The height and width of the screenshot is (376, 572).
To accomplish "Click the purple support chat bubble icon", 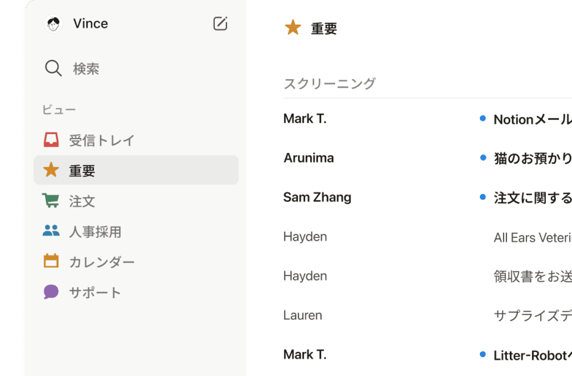I will [x=51, y=292].
